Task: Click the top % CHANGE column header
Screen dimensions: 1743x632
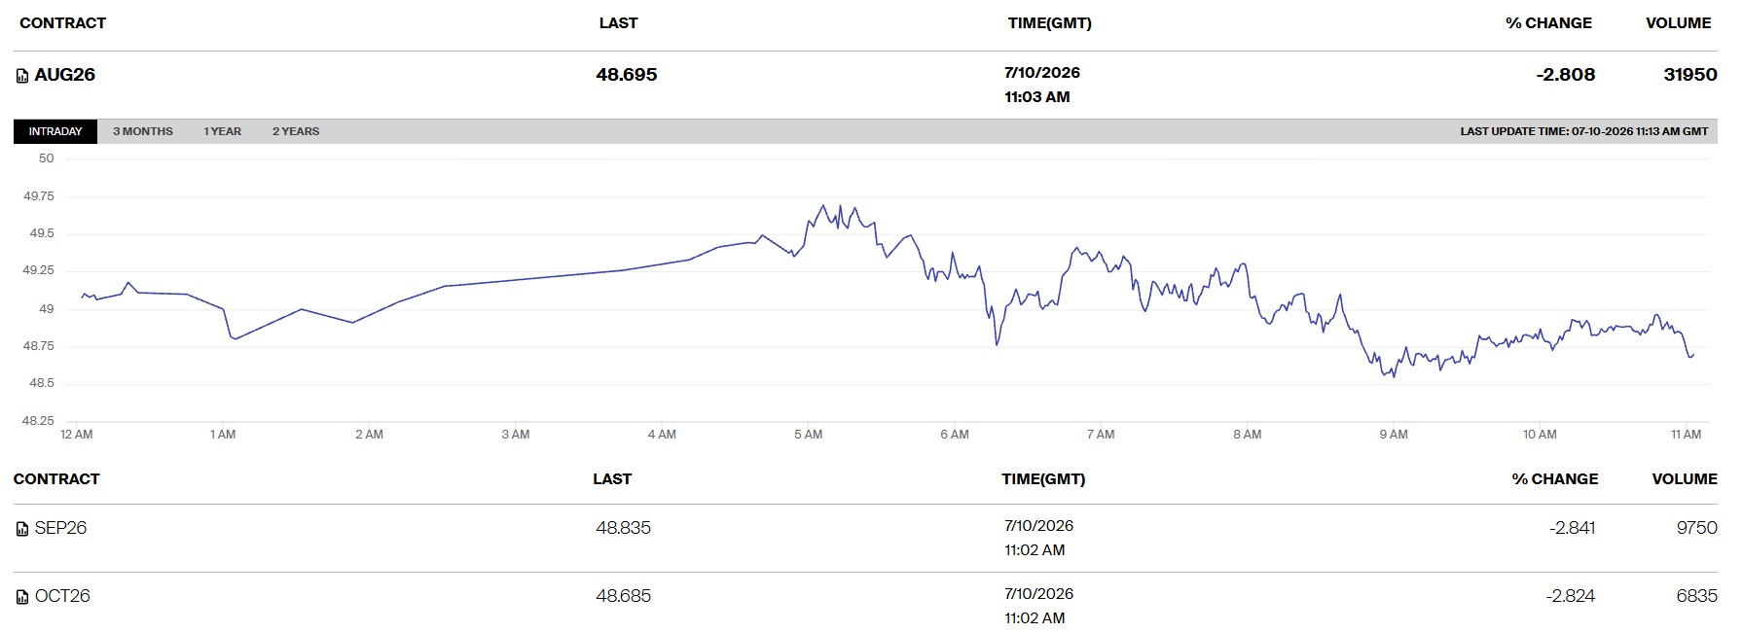Action: [1548, 23]
